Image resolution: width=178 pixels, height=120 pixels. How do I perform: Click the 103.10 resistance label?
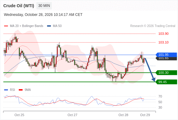(163, 42)
